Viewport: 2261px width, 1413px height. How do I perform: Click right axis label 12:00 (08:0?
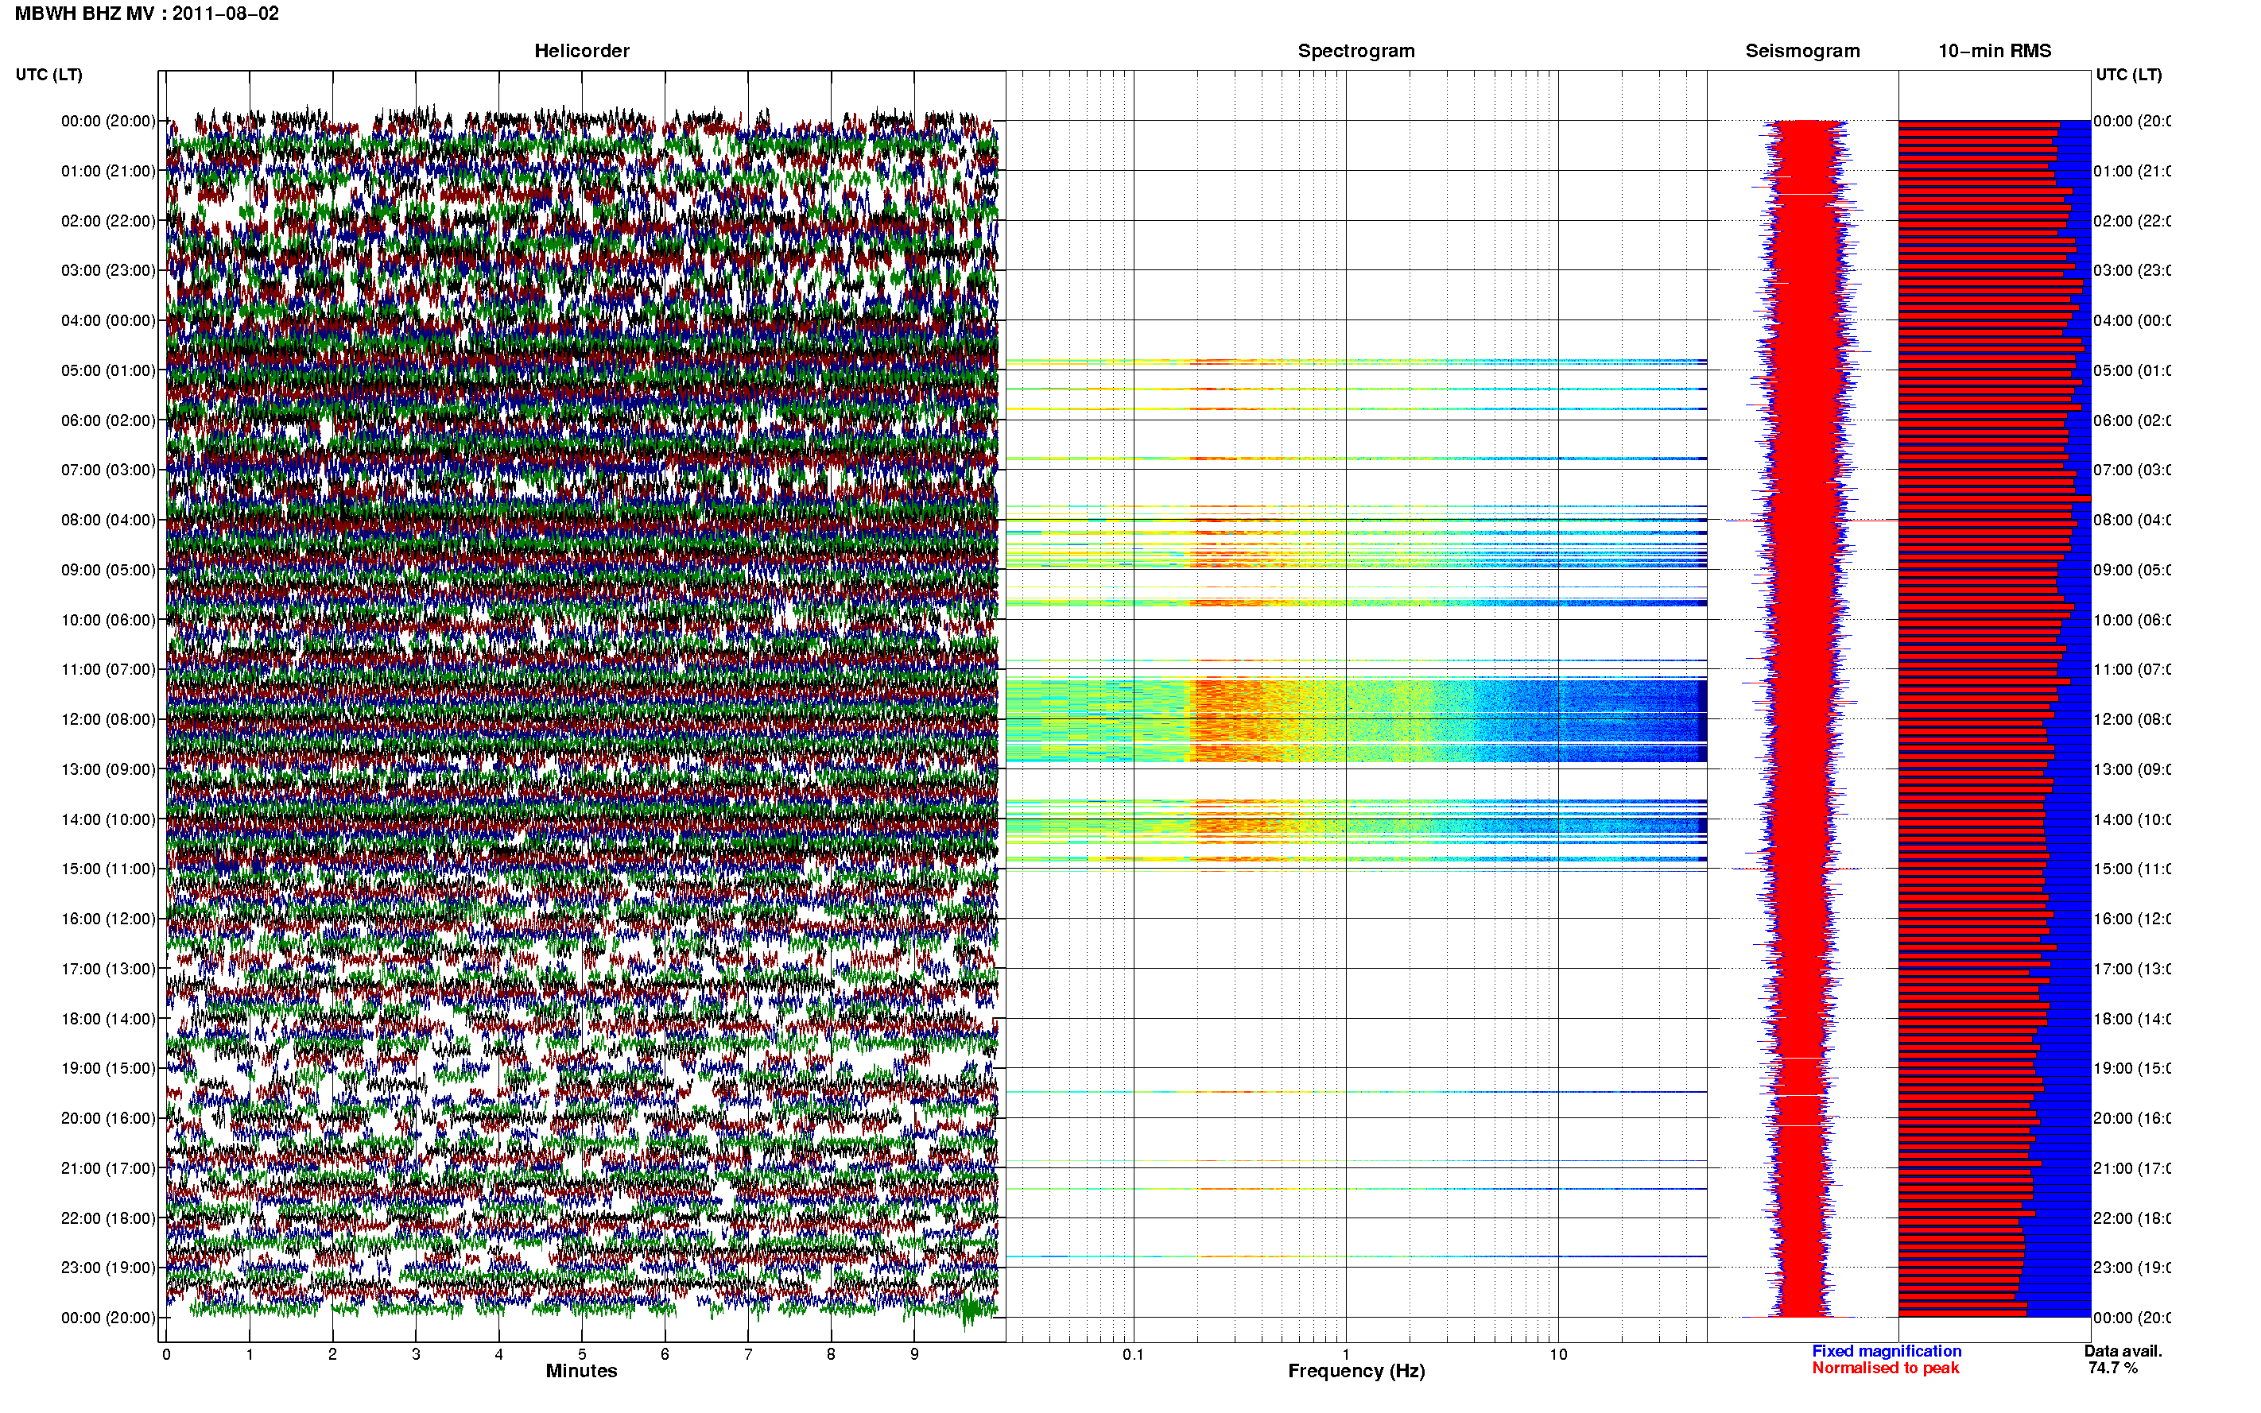(2132, 719)
